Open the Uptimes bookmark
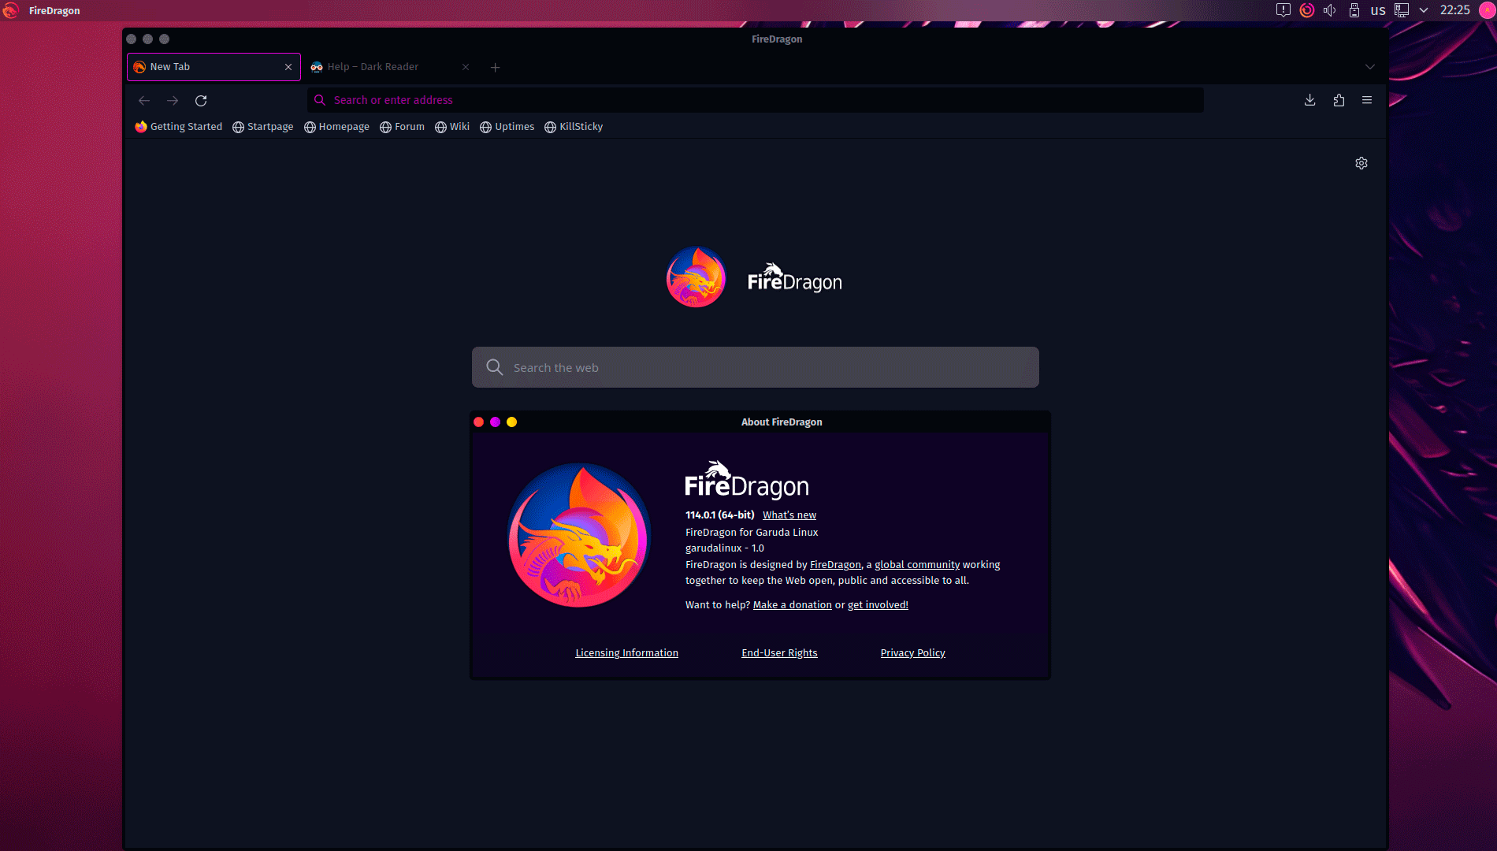This screenshot has width=1497, height=851. tap(507, 127)
